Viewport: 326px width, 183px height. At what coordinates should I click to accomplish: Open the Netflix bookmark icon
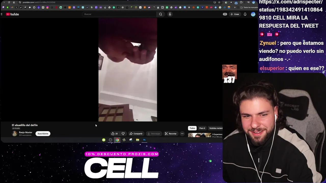coord(56,7)
